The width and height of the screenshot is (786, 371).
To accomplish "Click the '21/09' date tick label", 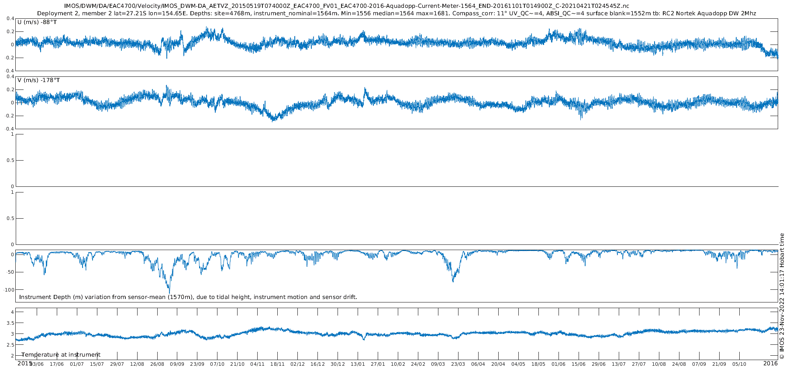I will (x=720, y=364).
